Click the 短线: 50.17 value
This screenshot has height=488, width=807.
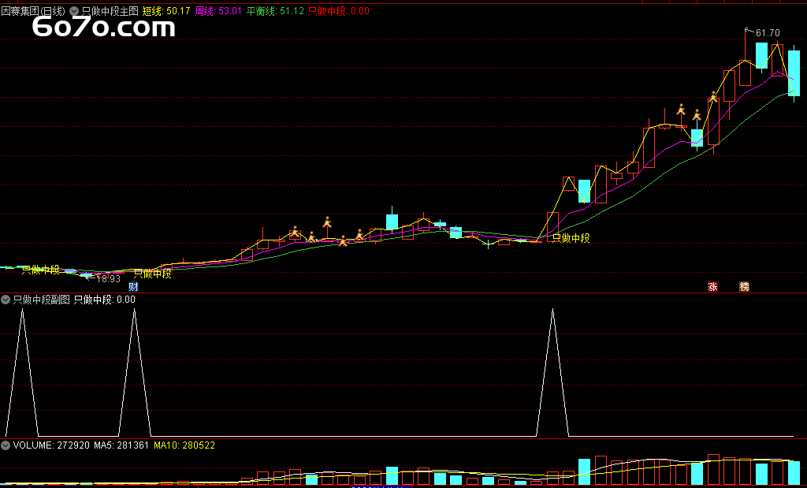[166, 11]
